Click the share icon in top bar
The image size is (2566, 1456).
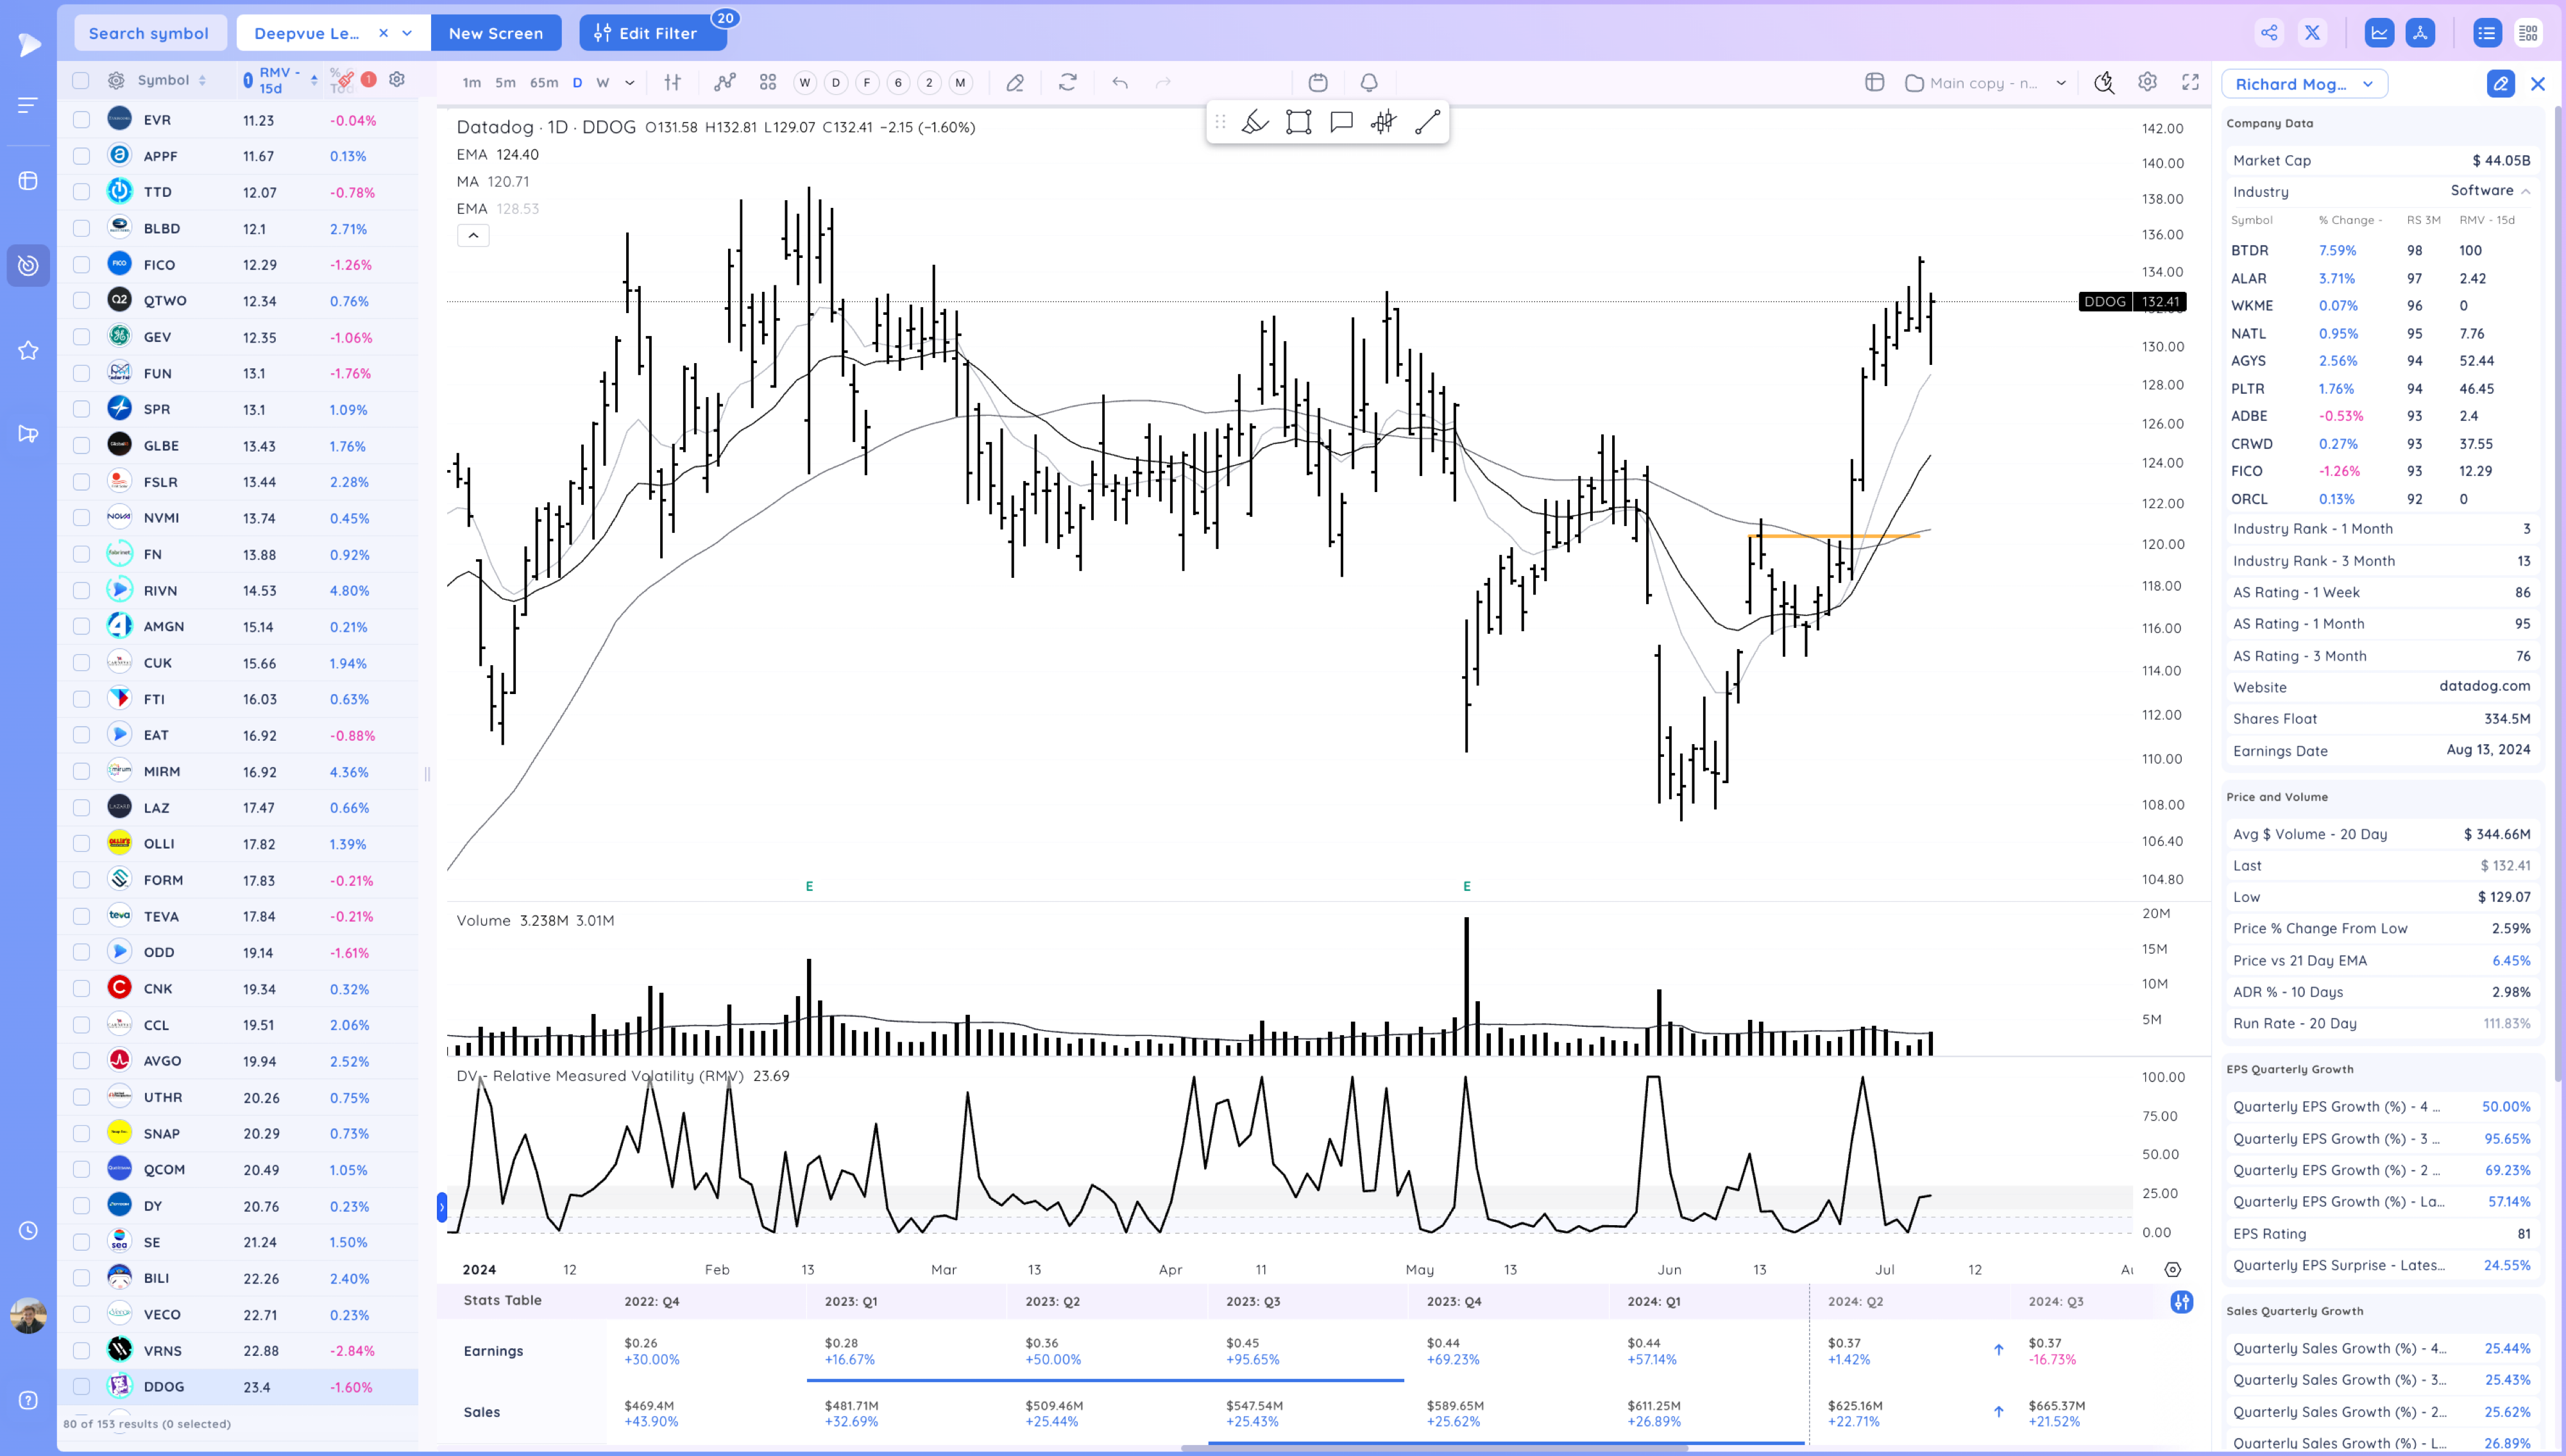(2269, 33)
